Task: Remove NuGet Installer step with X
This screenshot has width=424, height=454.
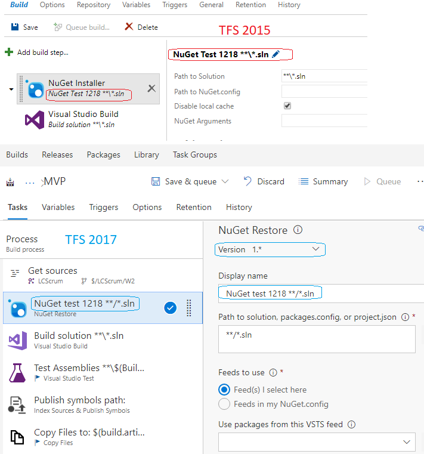Action: click(x=151, y=88)
